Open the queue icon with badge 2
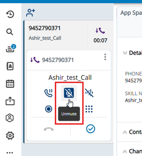This screenshot has height=156, width=142. click(10, 49)
